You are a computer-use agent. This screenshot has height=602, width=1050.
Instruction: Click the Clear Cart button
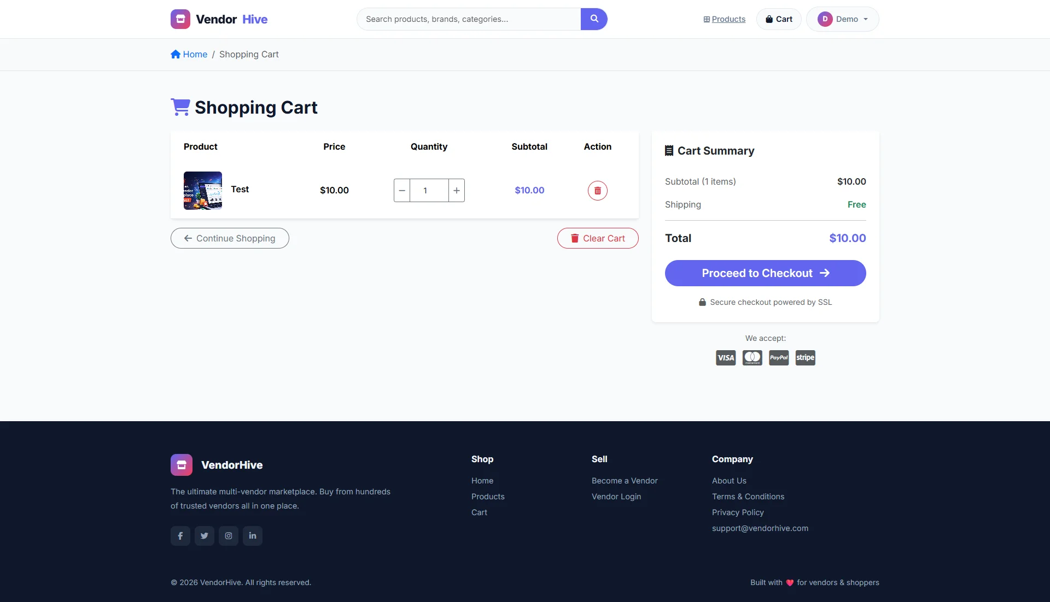point(597,238)
